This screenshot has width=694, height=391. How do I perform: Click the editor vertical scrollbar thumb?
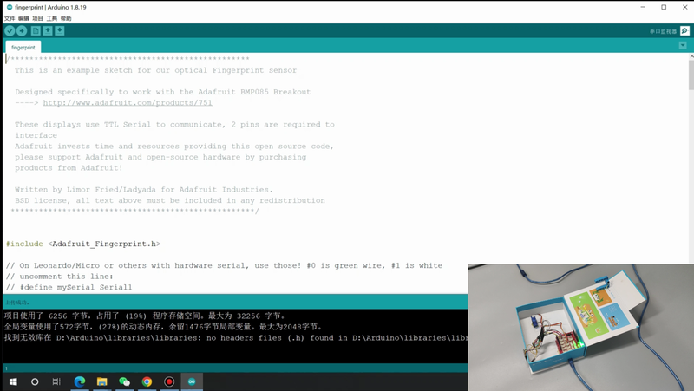point(691,75)
